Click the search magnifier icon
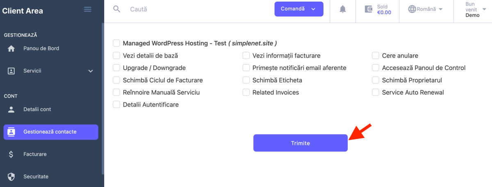Image resolution: width=492 pixels, height=187 pixels. tap(117, 9)
